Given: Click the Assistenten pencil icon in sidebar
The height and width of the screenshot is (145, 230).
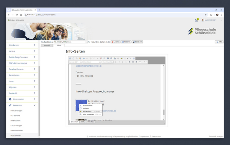Looking at the screenshot, I should 10,105.
